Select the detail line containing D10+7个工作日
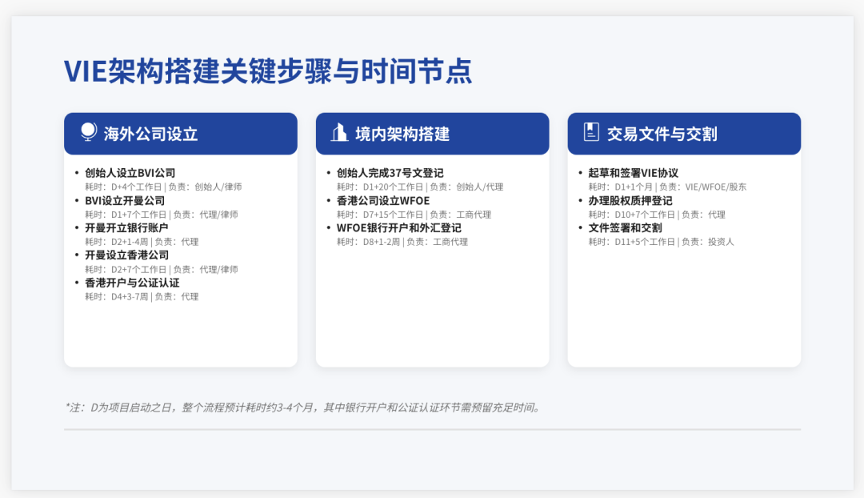 [657, 215]
